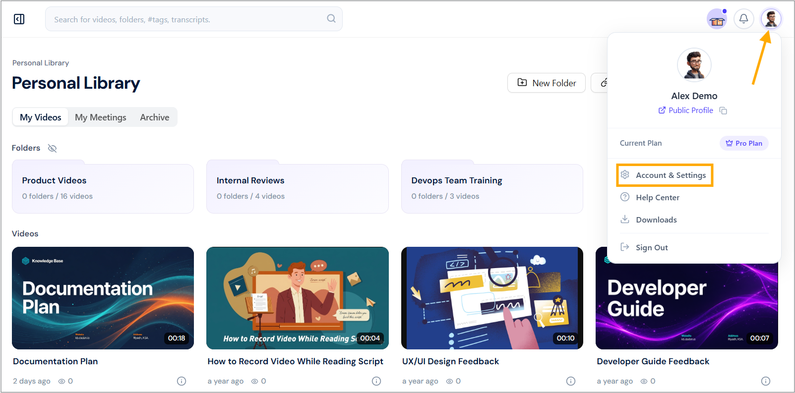The height and width of the screenshot is (393, 795).
Task: Open the notifications bell
Action: coord(743,19)
